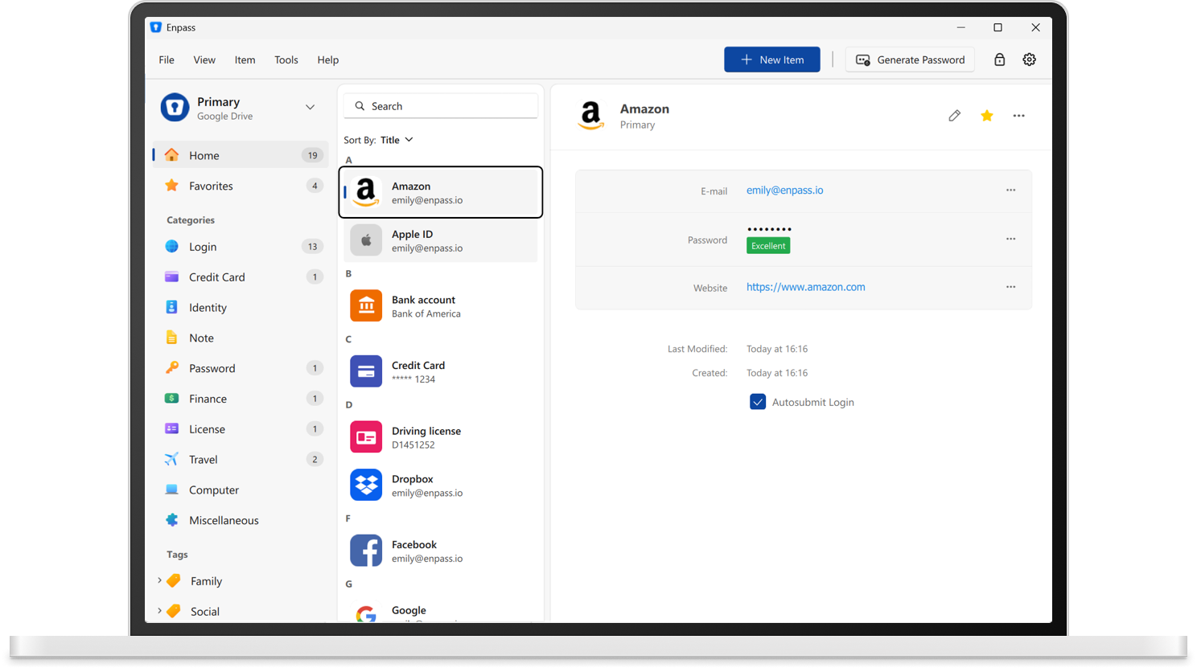Image resolution: width=1197 pixels, height=668 pixels.
Task: Click the Favorites star icon in sidebar
Action: click(x=171, y=186)
